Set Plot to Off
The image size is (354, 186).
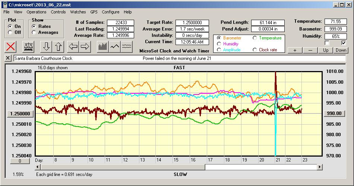pos(10,32)
